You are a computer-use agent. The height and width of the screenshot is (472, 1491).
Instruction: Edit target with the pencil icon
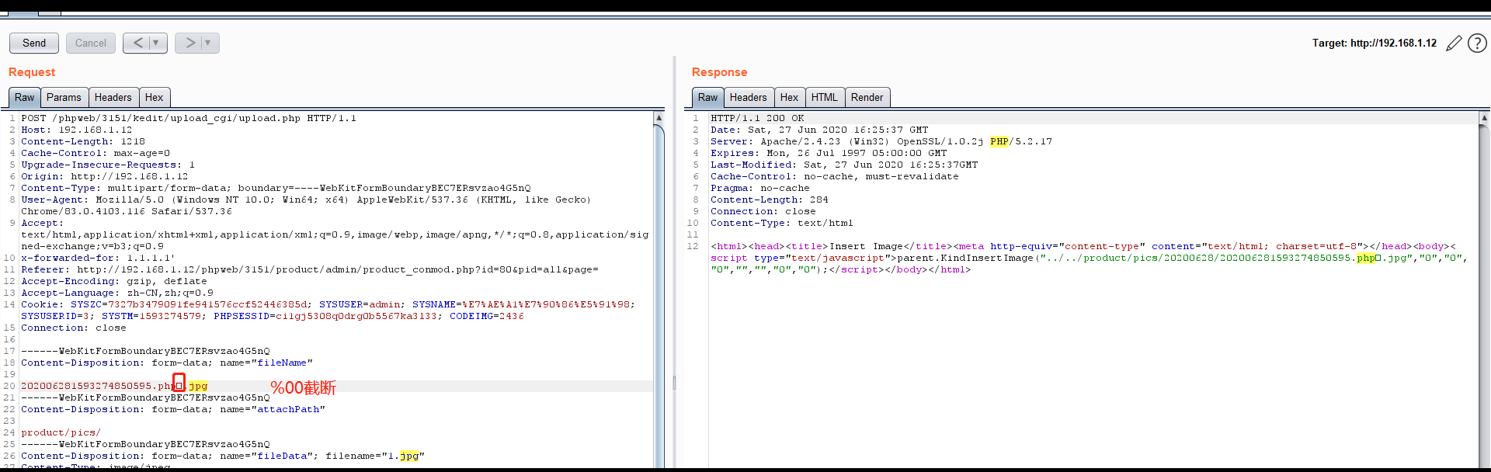[x=1454, y=43]
